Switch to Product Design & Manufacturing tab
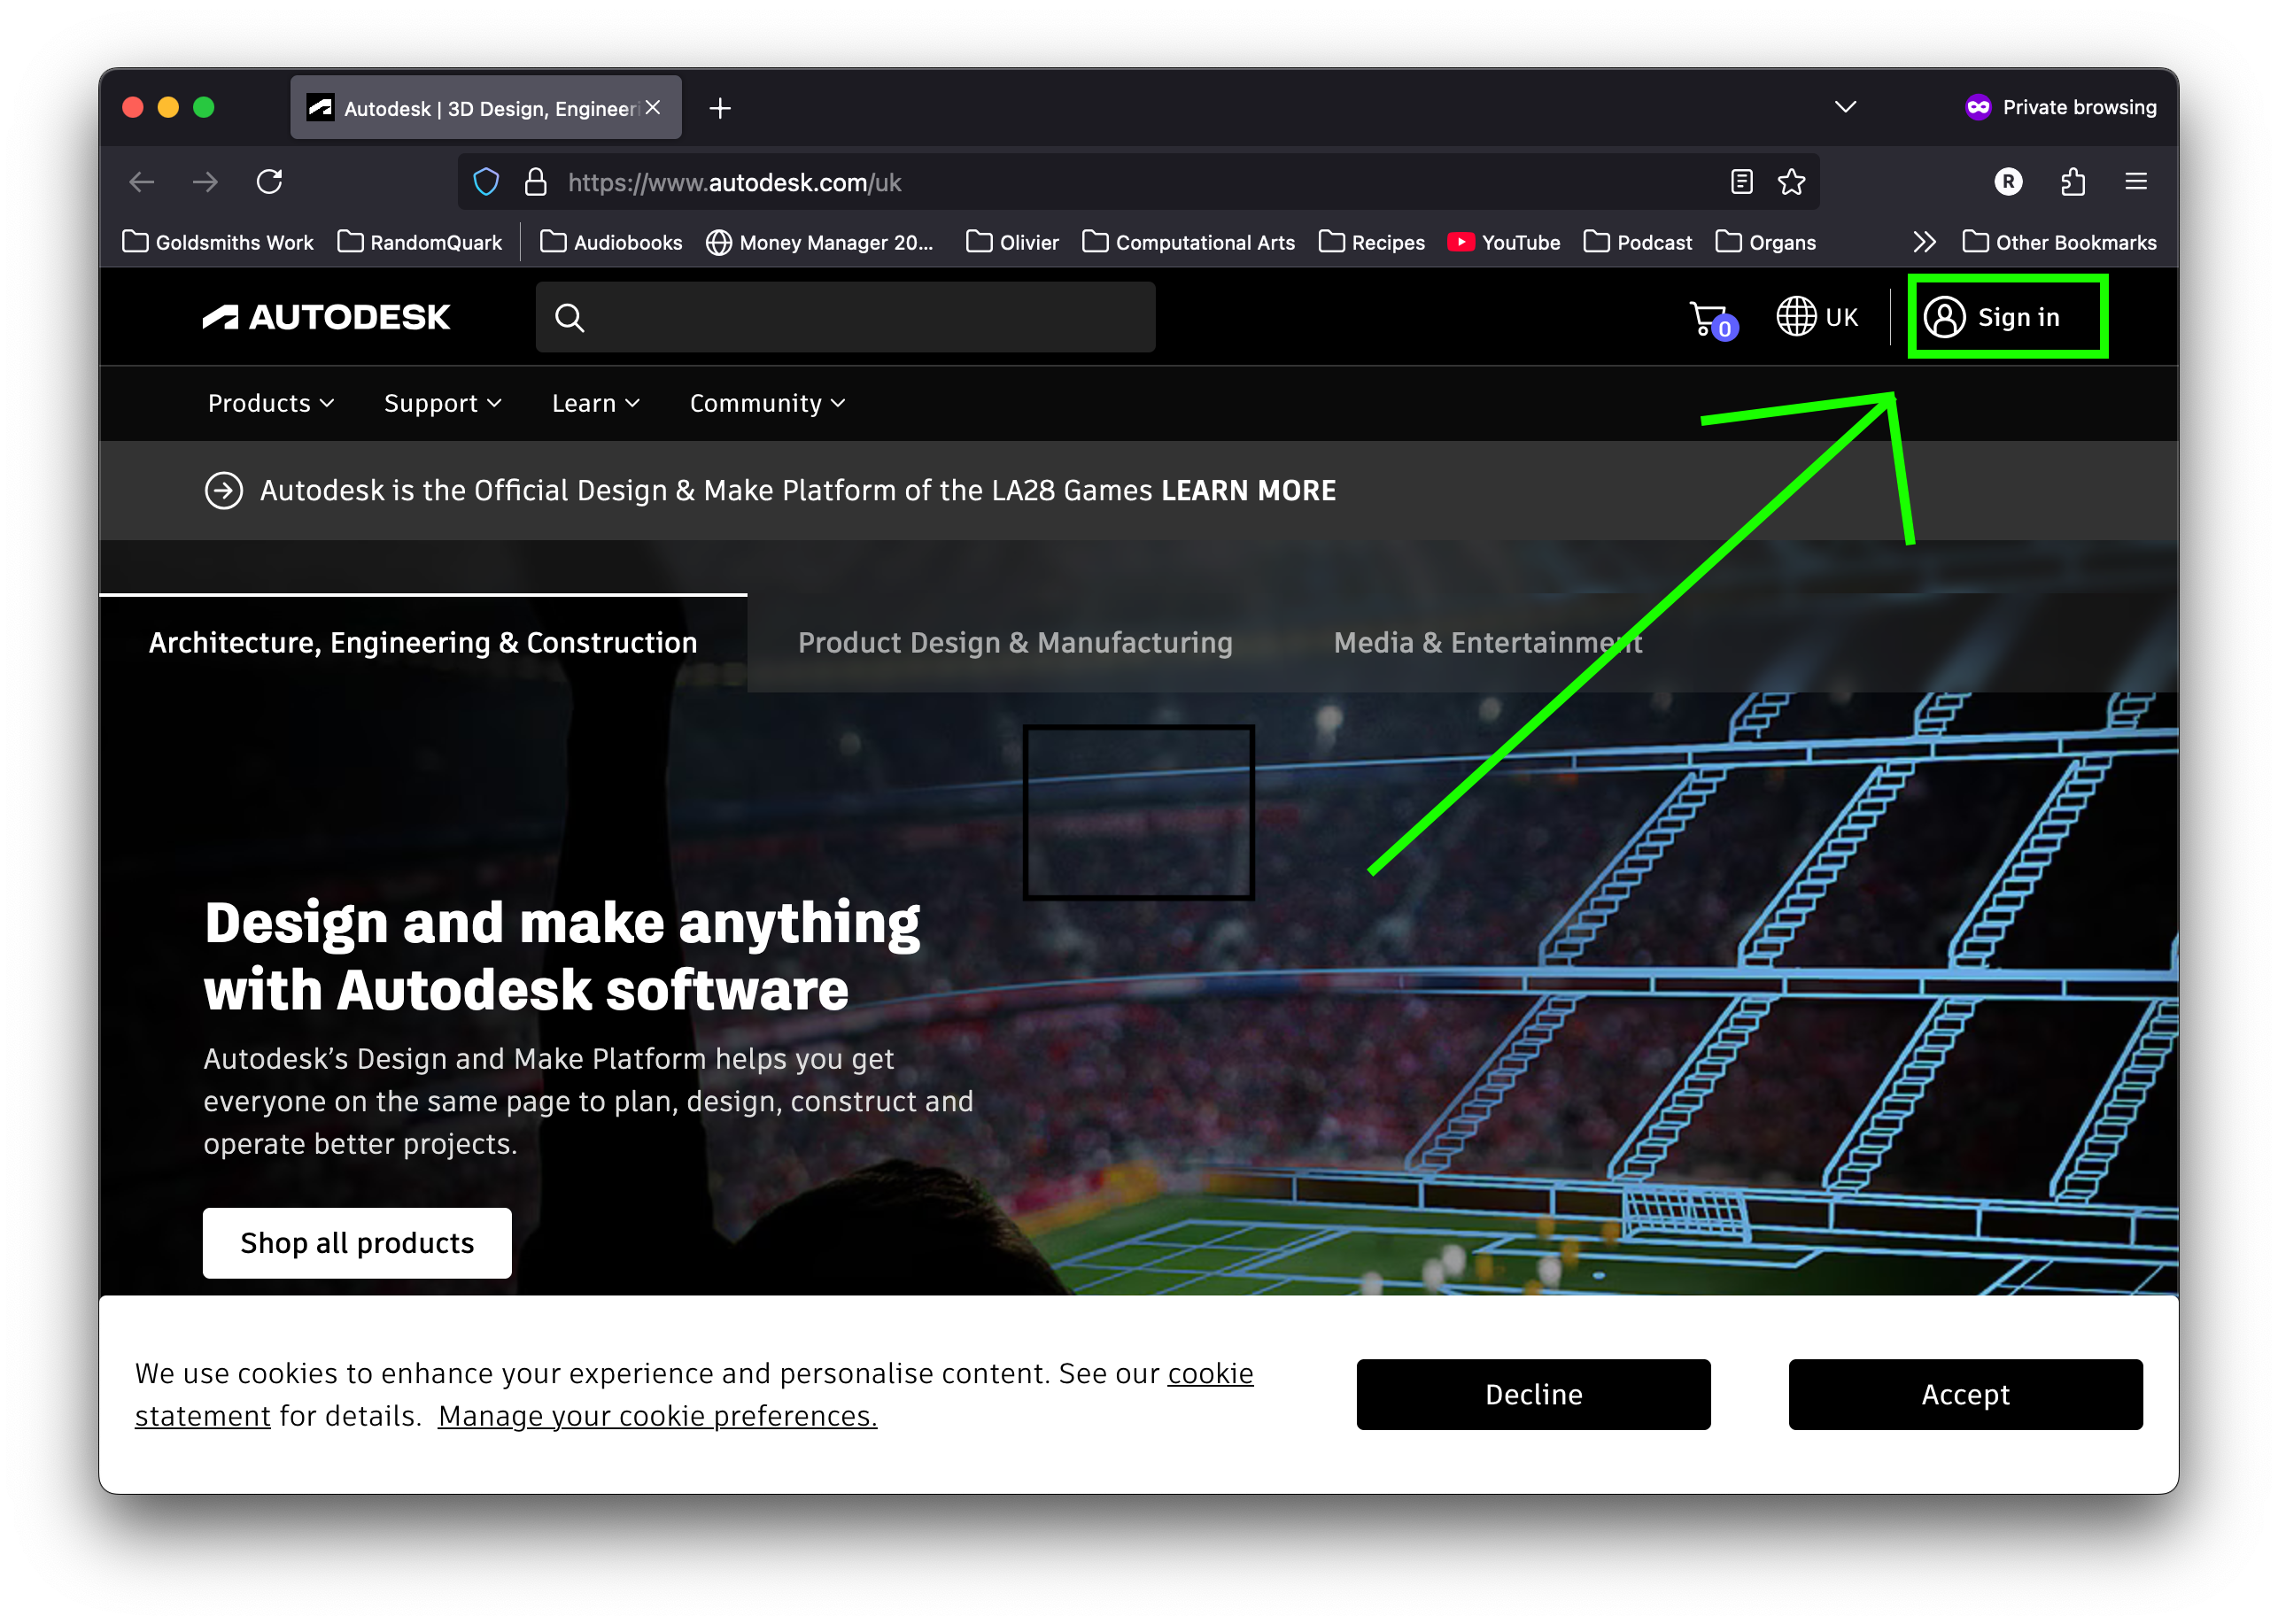Image resolution: width=2278 pixels, height=1624 pixels. (x=1015, y=642)
